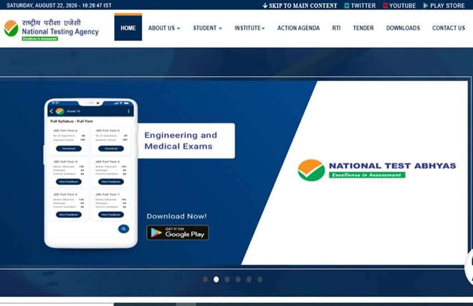
Task: Open the YouTube link in top bar
Action: point(399,6)
